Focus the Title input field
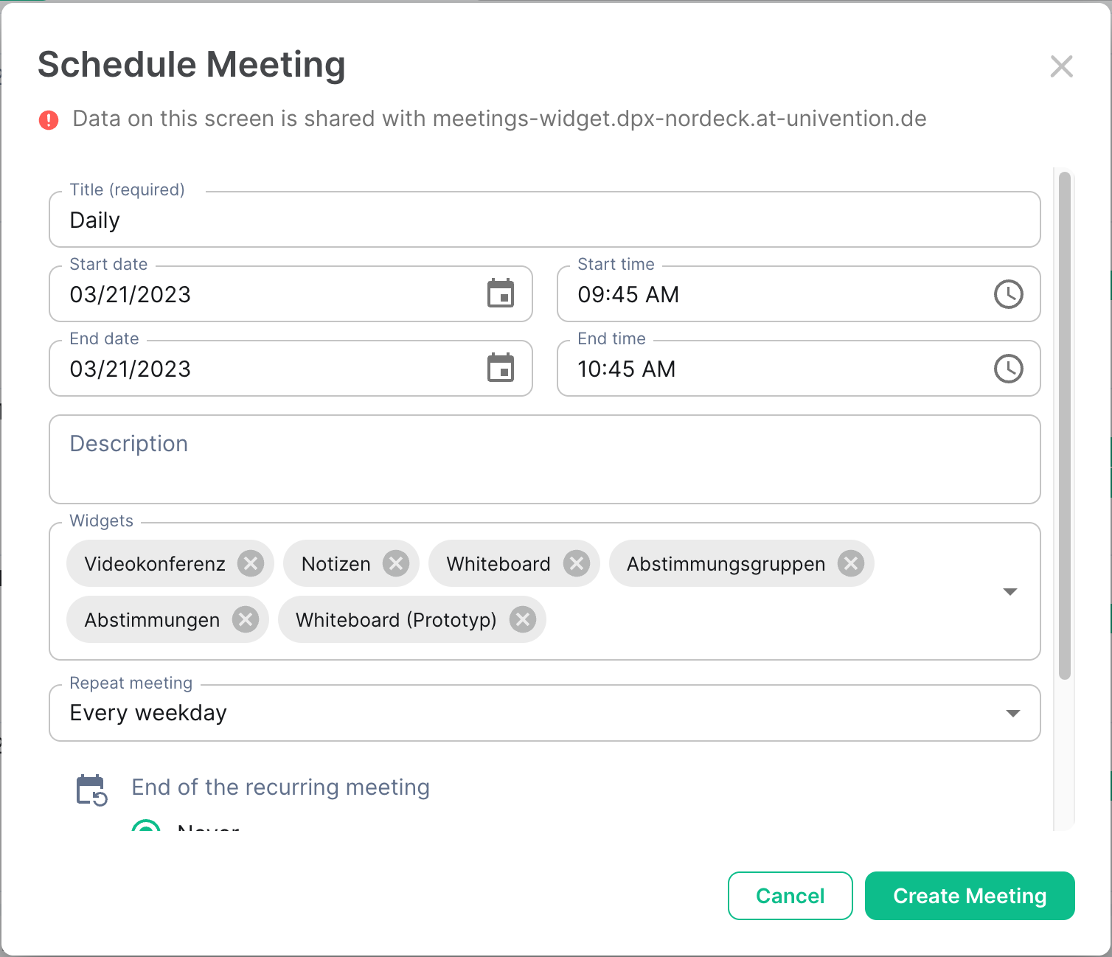The width and height of the screenshot is (1112, 957). pos(544,220)
